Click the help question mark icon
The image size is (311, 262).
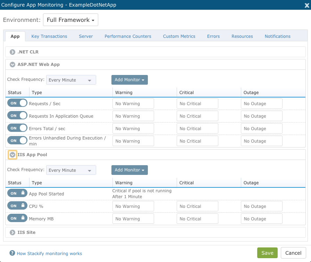12,253
